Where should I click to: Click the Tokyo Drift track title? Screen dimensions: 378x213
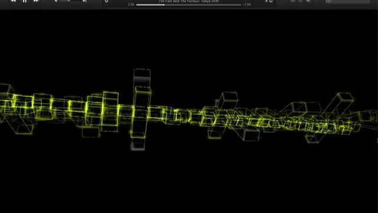pos(188,1)
